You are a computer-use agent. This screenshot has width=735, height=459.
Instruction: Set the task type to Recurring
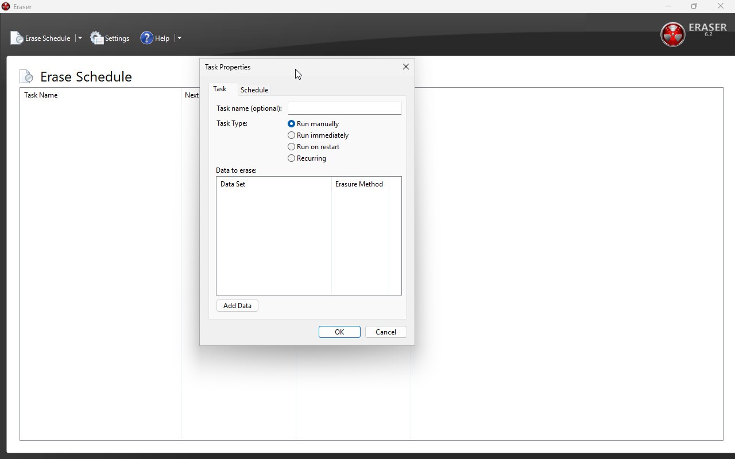point(292,158)
